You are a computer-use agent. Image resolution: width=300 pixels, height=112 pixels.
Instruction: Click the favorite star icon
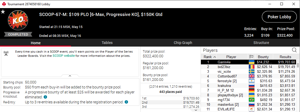point(3,12)
